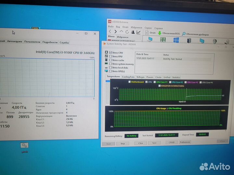234x175 pixels.
Task: Open the Сервис menu in AIDA64
Action: (x=148, y=28)
